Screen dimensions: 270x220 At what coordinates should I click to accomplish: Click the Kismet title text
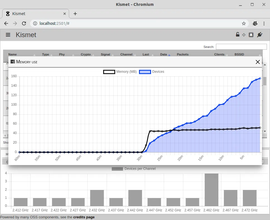(x=26, y=35)
